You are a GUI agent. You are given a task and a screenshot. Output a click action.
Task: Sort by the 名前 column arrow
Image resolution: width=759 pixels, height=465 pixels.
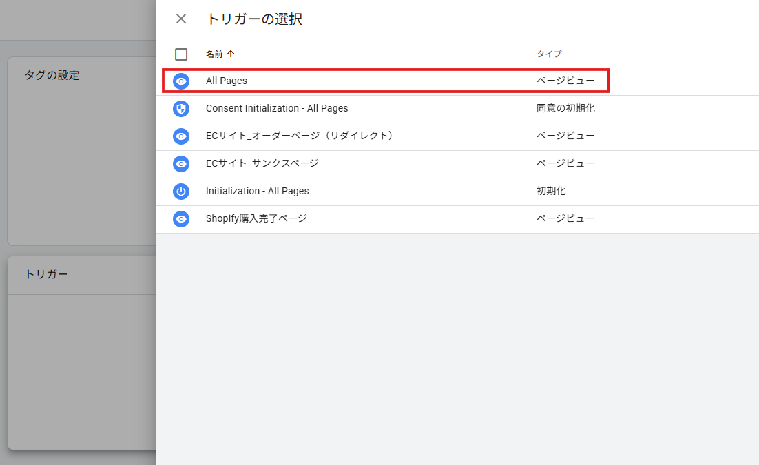(231, 54)
